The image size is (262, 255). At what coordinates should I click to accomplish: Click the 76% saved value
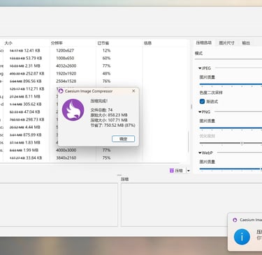pos(106,82)
